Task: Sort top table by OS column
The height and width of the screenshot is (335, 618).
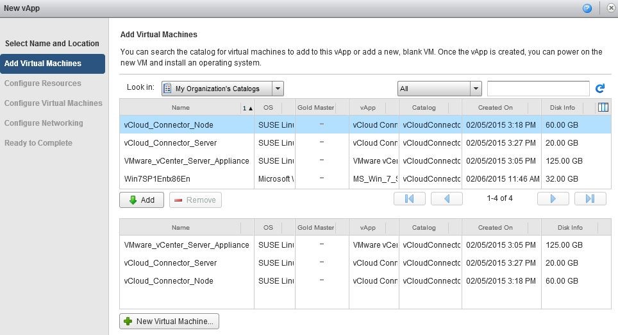Action: (268, 107)
